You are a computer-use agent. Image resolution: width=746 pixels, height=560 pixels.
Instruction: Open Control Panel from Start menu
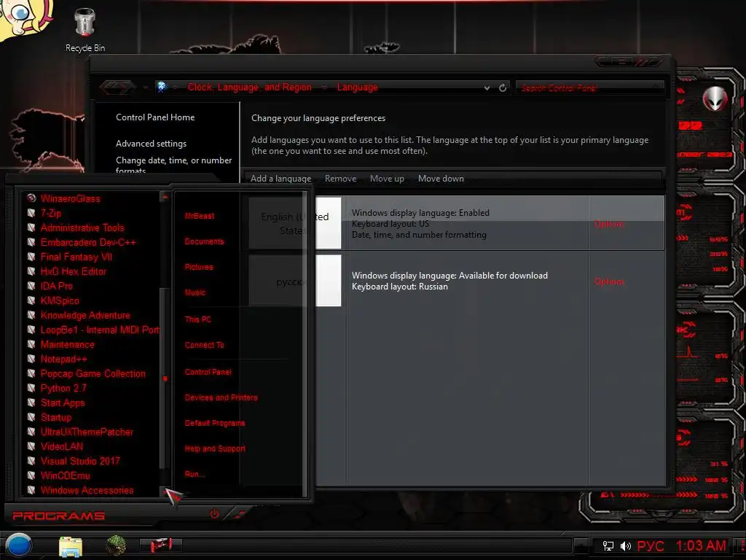pyautogui.click(x=208, y=372)
